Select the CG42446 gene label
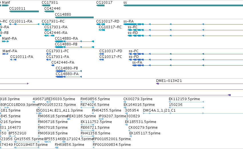This screenshot has width=243, height=149. coord(52,8)
